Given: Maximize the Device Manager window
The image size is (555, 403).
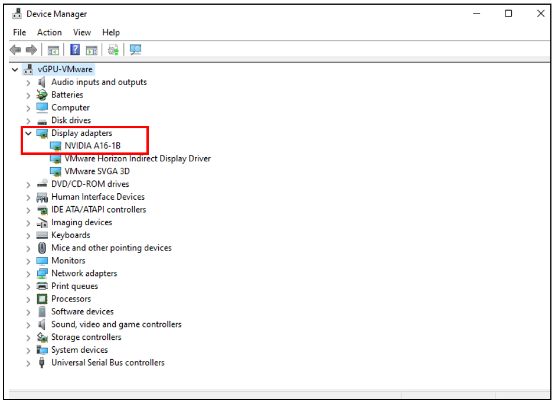Looking at the screenshot, I should tap(508, 14).
